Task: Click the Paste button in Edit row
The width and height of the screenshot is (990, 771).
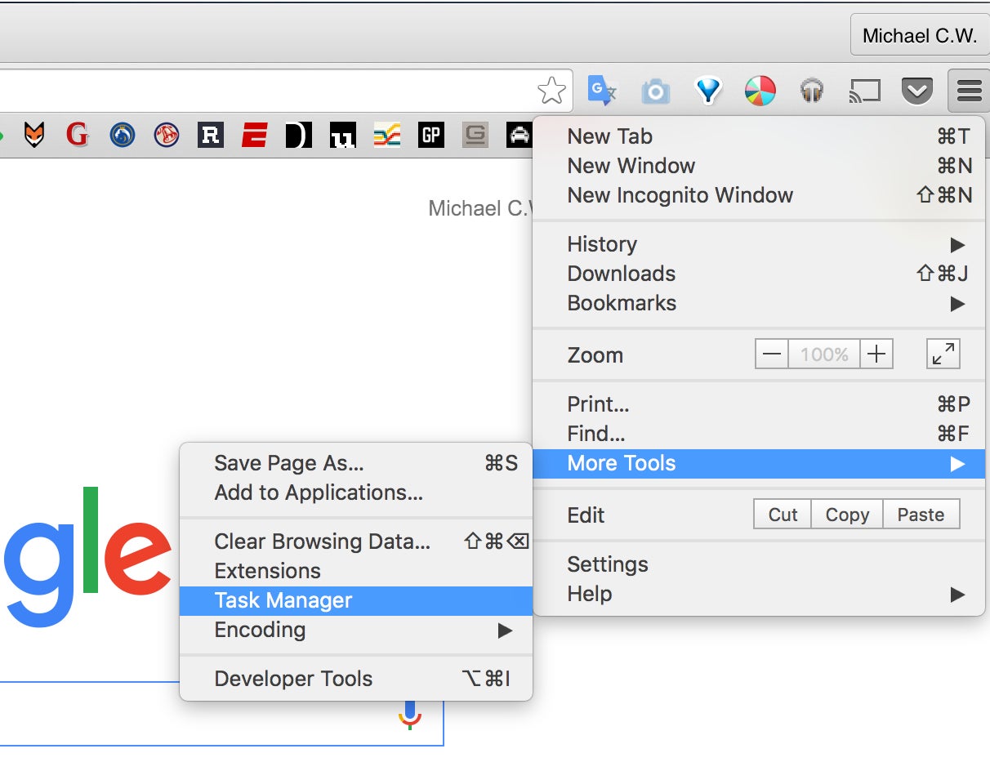Action: click(x=921, y=515)
